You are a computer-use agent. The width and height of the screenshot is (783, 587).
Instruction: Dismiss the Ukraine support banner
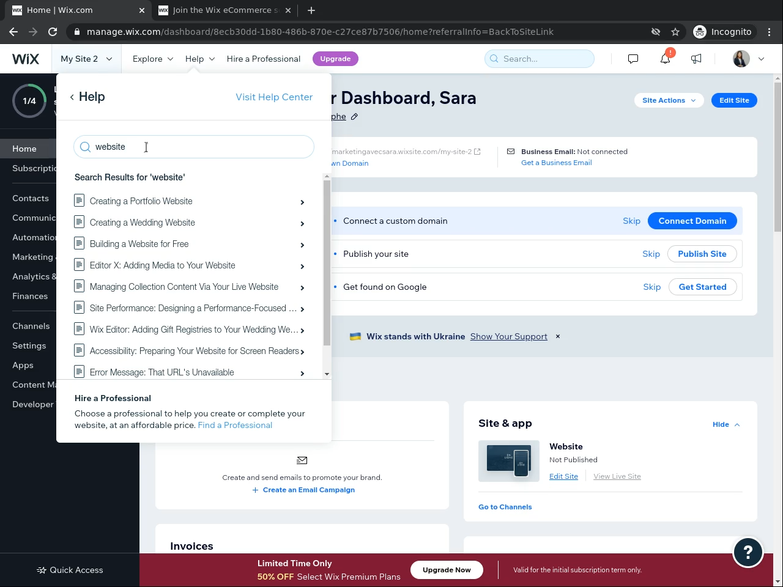[x=558, y=336]
